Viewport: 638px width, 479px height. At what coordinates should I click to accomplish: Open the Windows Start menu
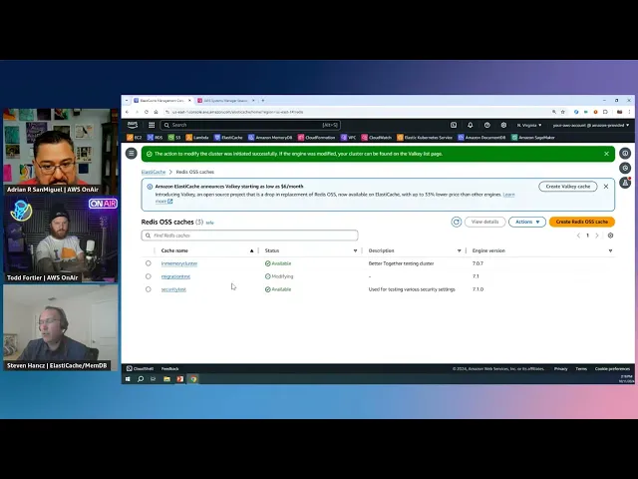point(128,379)
